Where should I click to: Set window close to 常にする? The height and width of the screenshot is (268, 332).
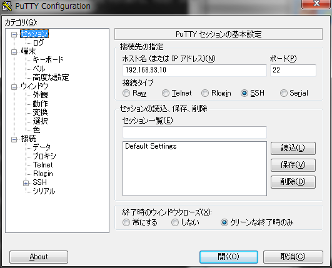(126, 222)
